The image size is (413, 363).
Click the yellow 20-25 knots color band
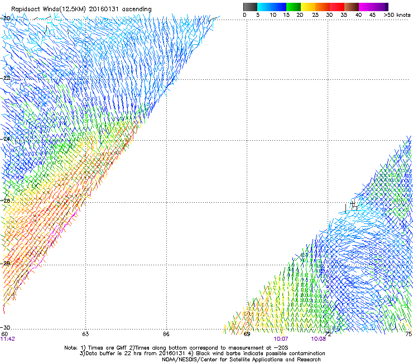tap(308, 7)
